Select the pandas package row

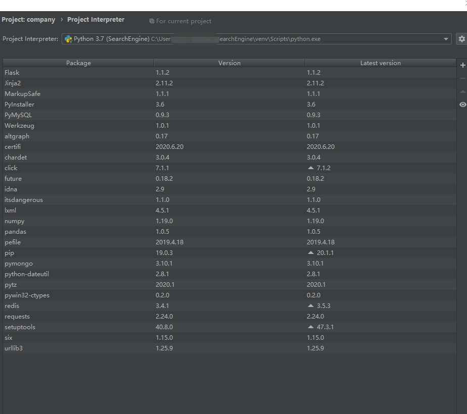(x=229, y=232)
